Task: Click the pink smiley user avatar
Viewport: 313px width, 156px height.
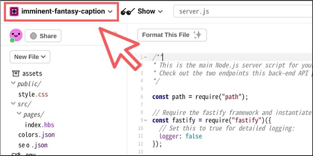Action: pyautogui.click(x=16, y=35)
